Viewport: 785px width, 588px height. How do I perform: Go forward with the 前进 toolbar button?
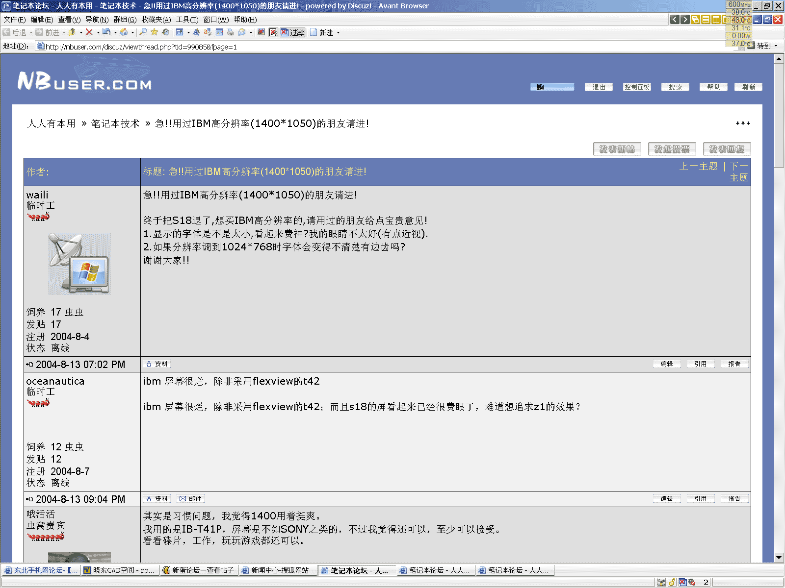coord(47,32)
